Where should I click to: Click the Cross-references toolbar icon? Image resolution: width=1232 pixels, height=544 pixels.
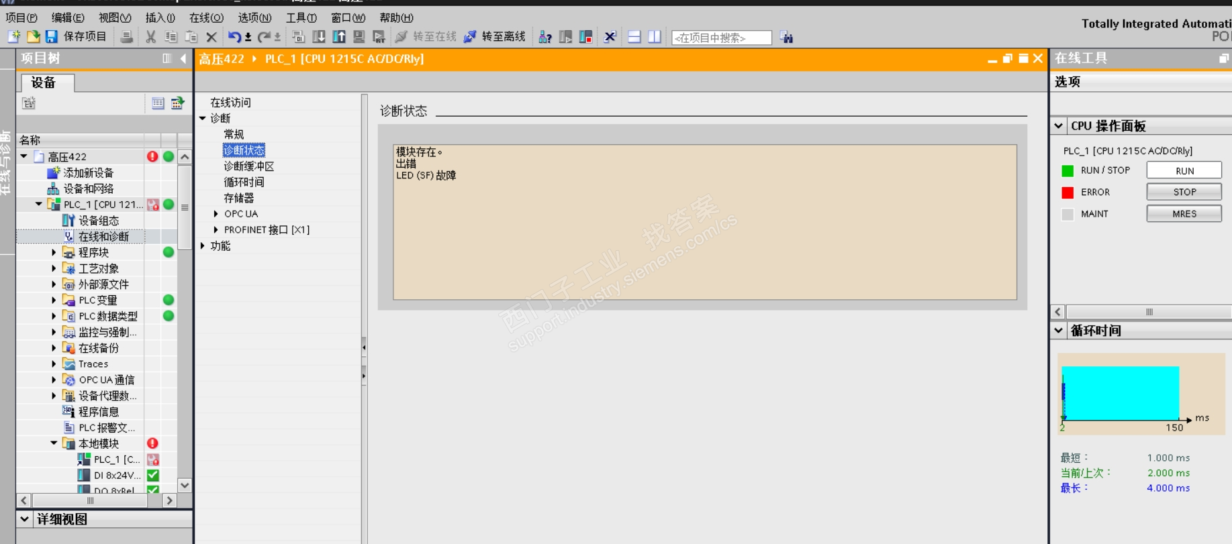click(610, 37)
